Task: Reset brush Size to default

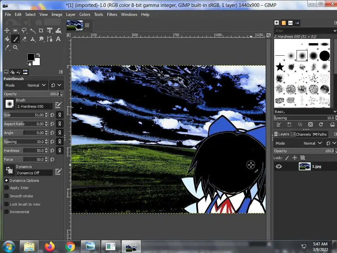Action: click(52, 115)
